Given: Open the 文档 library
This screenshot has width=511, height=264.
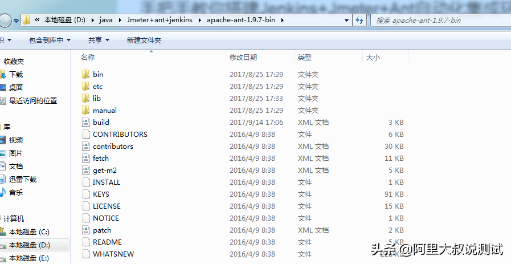Looking at the screenshot, I should [16, 166].
